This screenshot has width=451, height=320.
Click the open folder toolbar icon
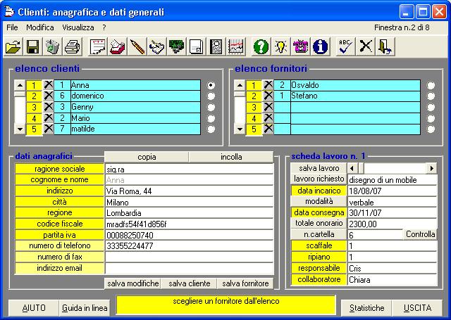point(13,47)
